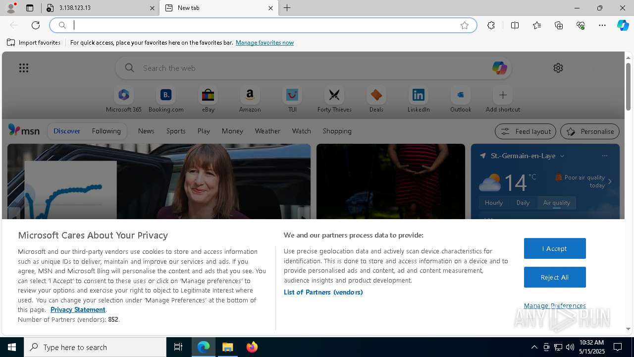Open the Watch menu item
Viewport: 634px width, 357px height.
tap(302, 131)
